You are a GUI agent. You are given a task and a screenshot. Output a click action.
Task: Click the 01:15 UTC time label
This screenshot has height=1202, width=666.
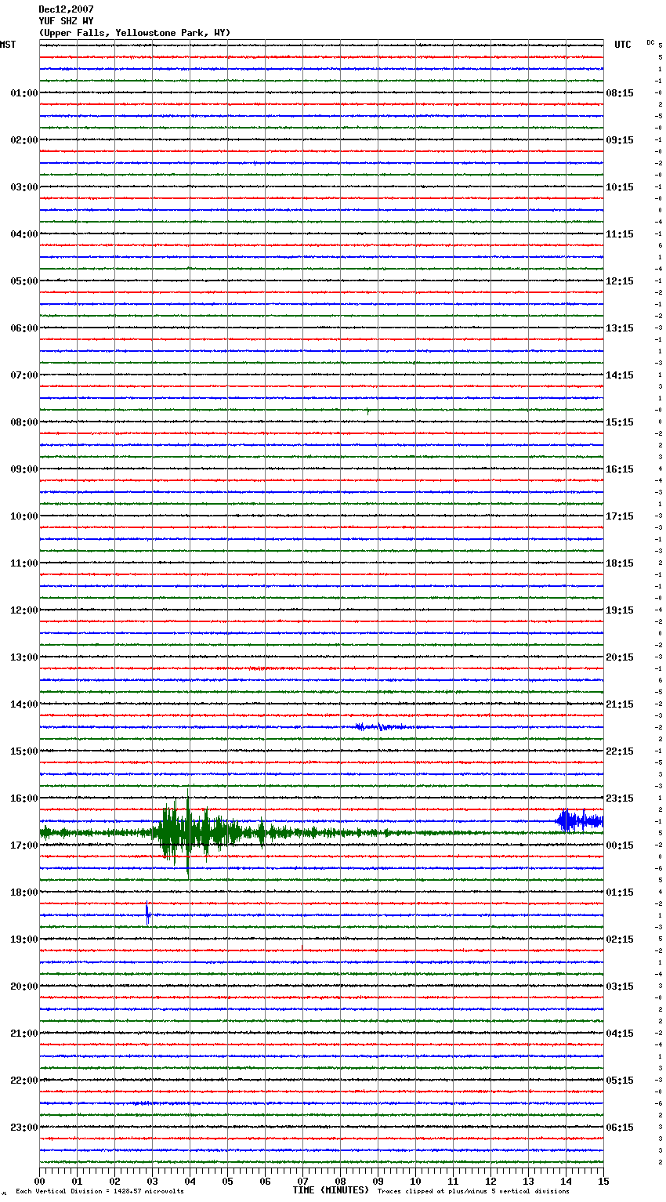point(620,892)
